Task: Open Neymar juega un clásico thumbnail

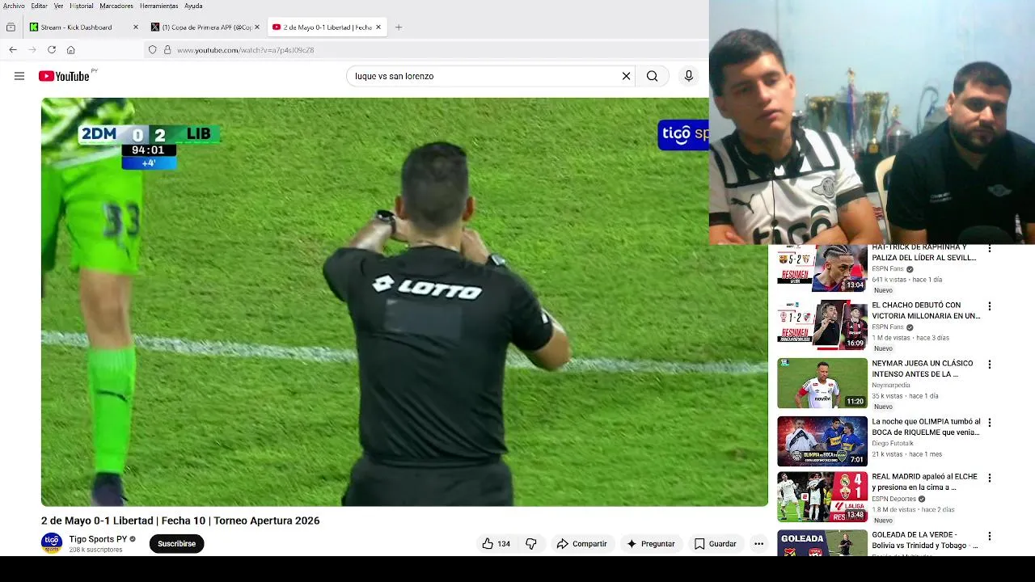Action: [x=822, y=383]
